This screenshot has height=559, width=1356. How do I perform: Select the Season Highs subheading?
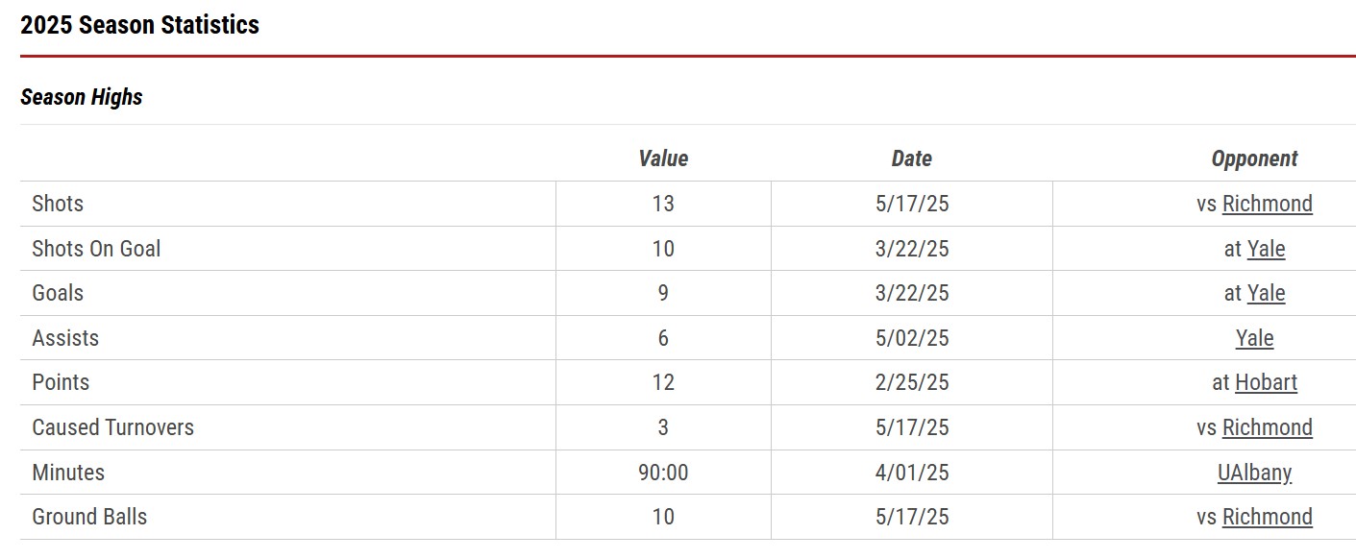tap(82, 97)
